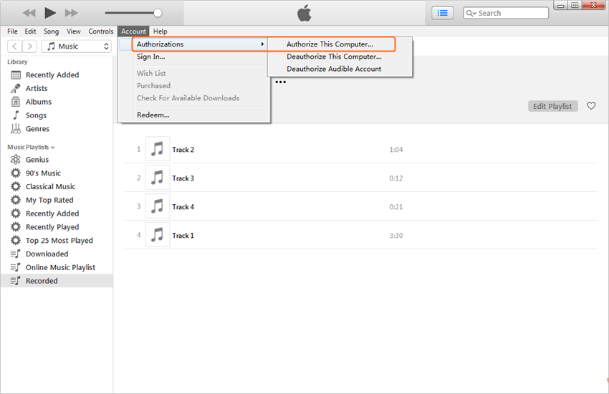The width and height of the screenshot is (609, 394).
Task: Click Sign In menu entry
Action: click(x=150, y=57)
